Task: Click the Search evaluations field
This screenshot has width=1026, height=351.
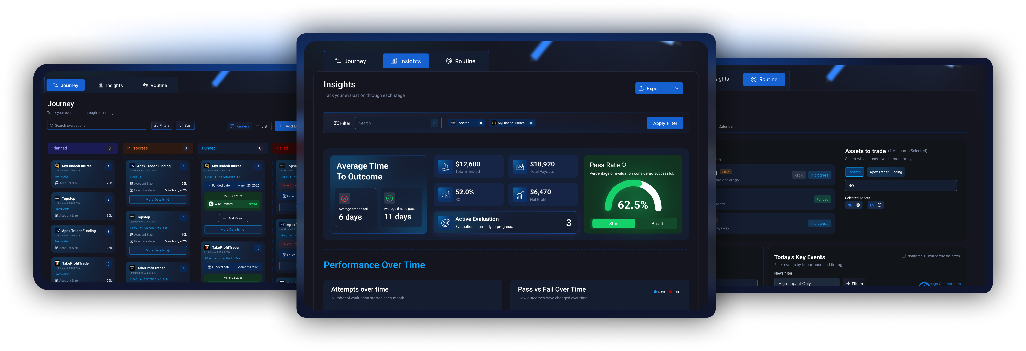Action: (97, 126)
